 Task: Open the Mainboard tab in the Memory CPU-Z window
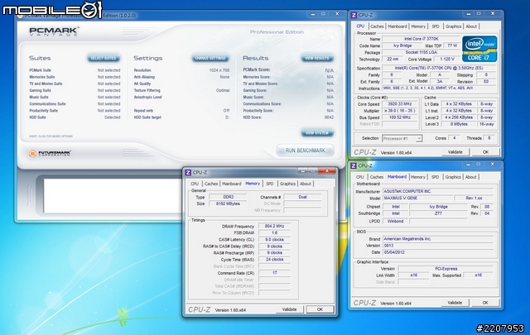click(x=232, y=184)
